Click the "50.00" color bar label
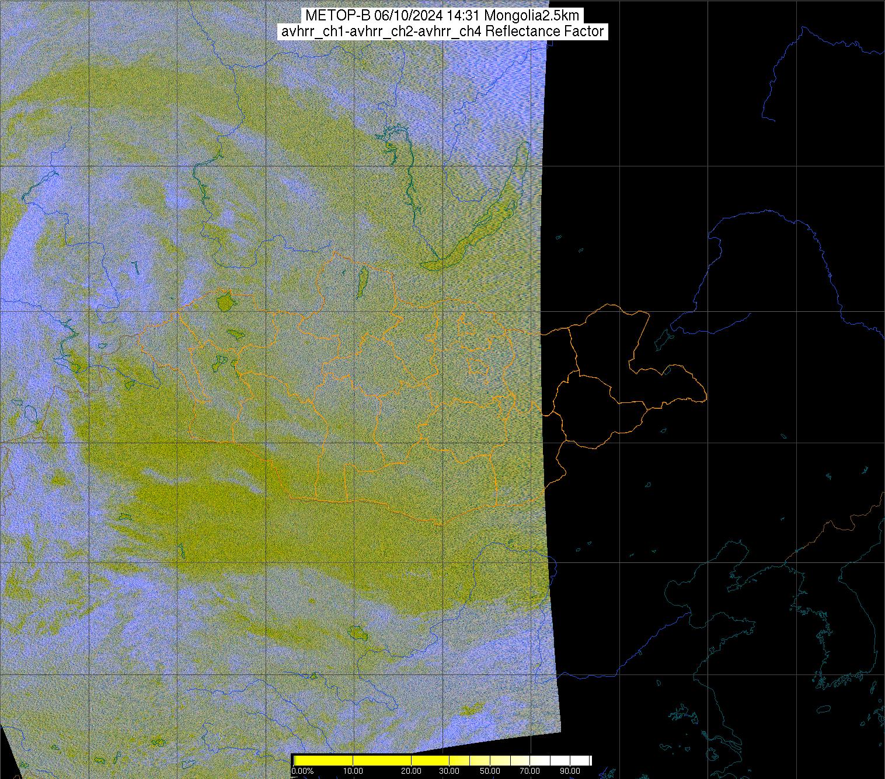Viewport: 885px width, 779px height. tap(490, 771)
